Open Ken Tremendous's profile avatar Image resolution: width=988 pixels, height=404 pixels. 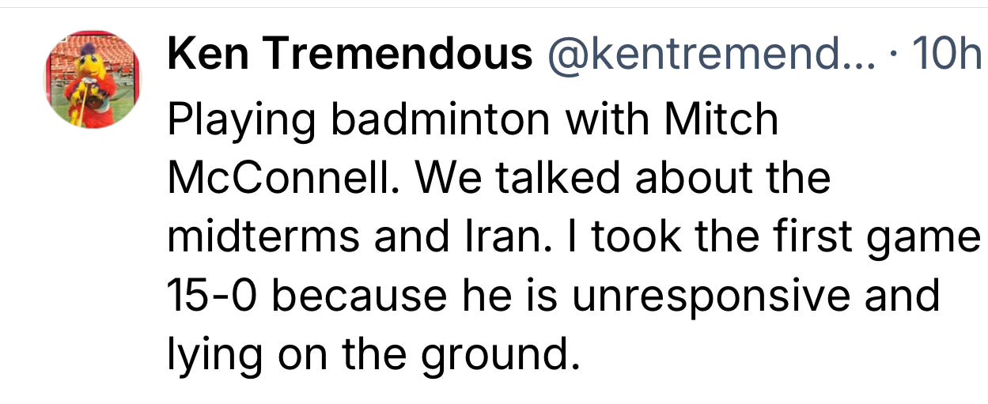tap(92, 81)
